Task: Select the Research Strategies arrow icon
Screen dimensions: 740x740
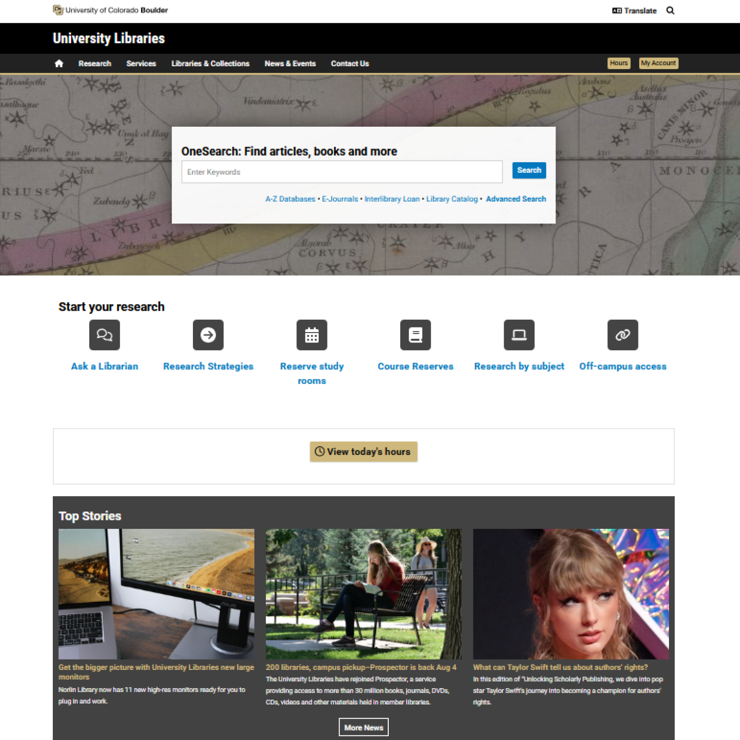Action: [208, 335]
